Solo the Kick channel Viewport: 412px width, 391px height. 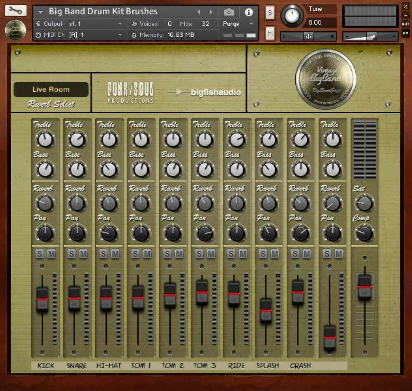click(39, 254)
